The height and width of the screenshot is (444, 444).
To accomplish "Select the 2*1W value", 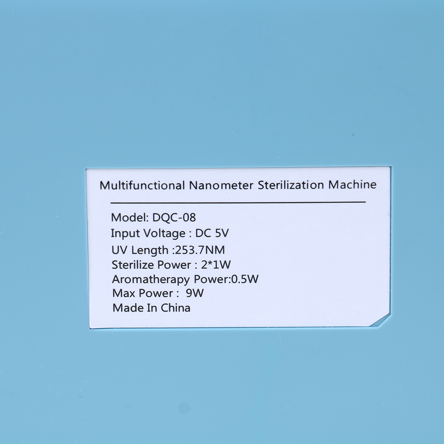I will pyautogui.click(x=215, y=265).
